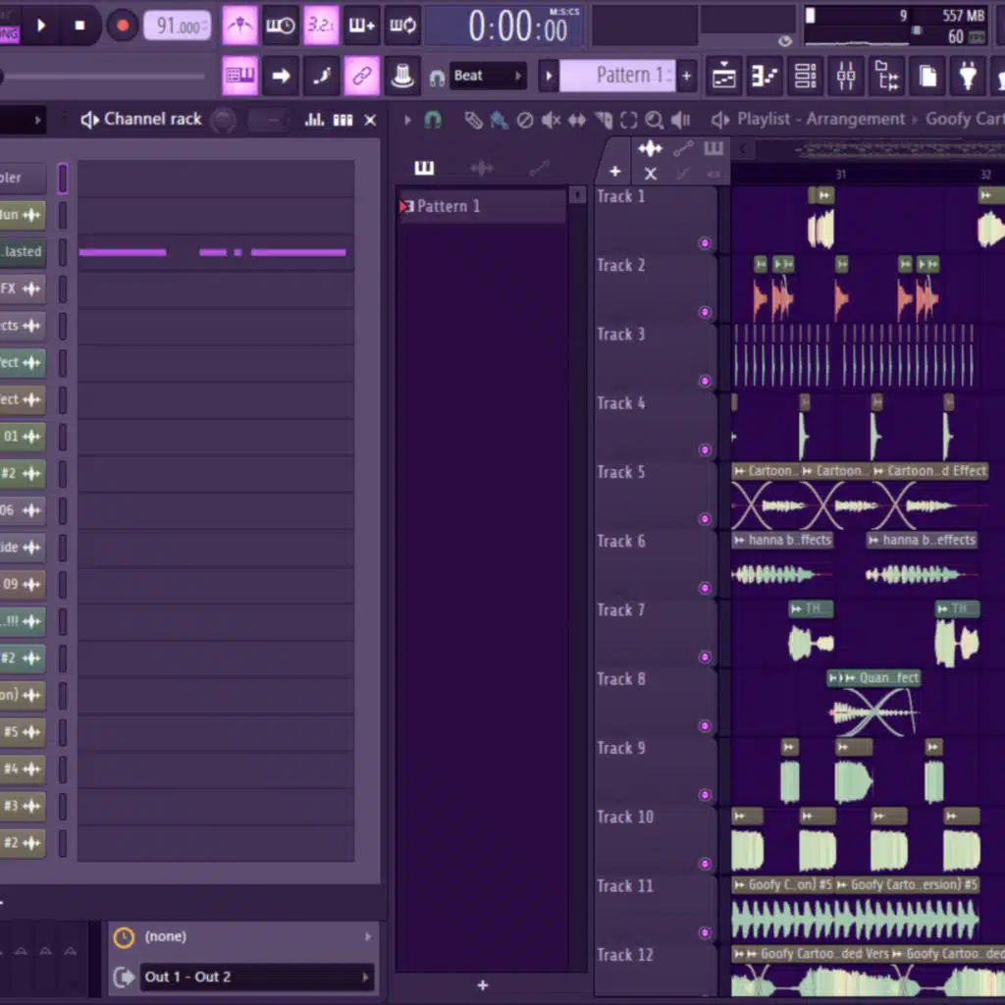
Task: Open the plugin picker plug icon
Action: pos(968,76)
